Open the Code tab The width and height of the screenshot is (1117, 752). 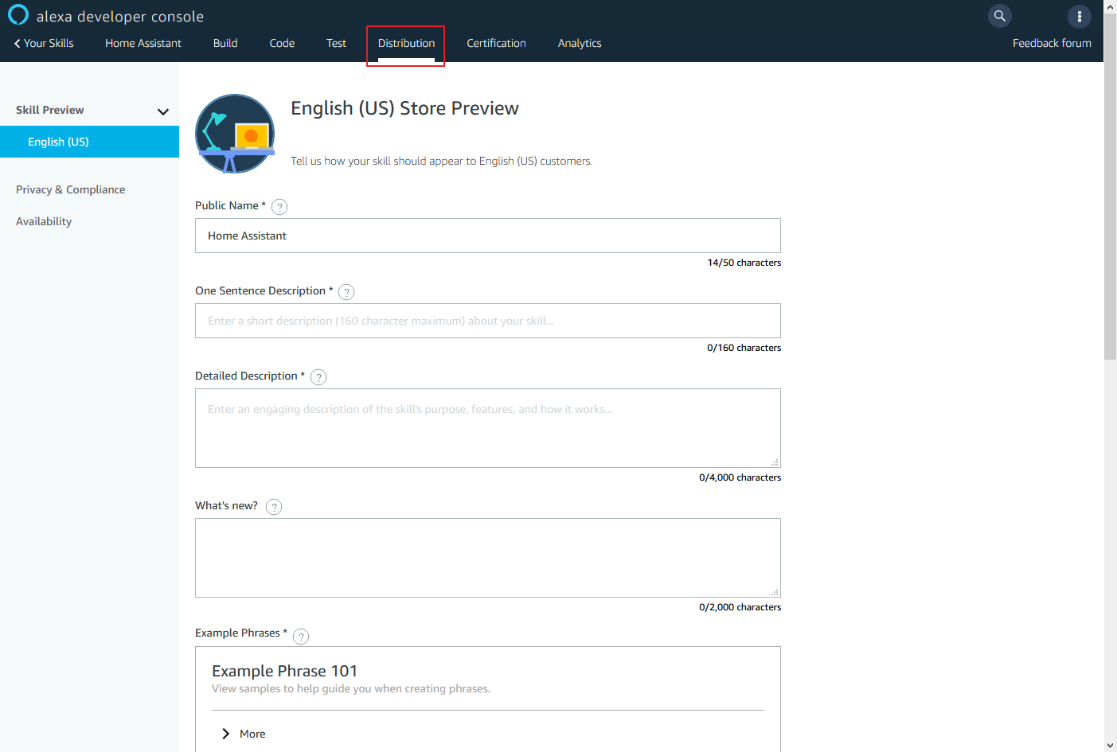point(282,43)
